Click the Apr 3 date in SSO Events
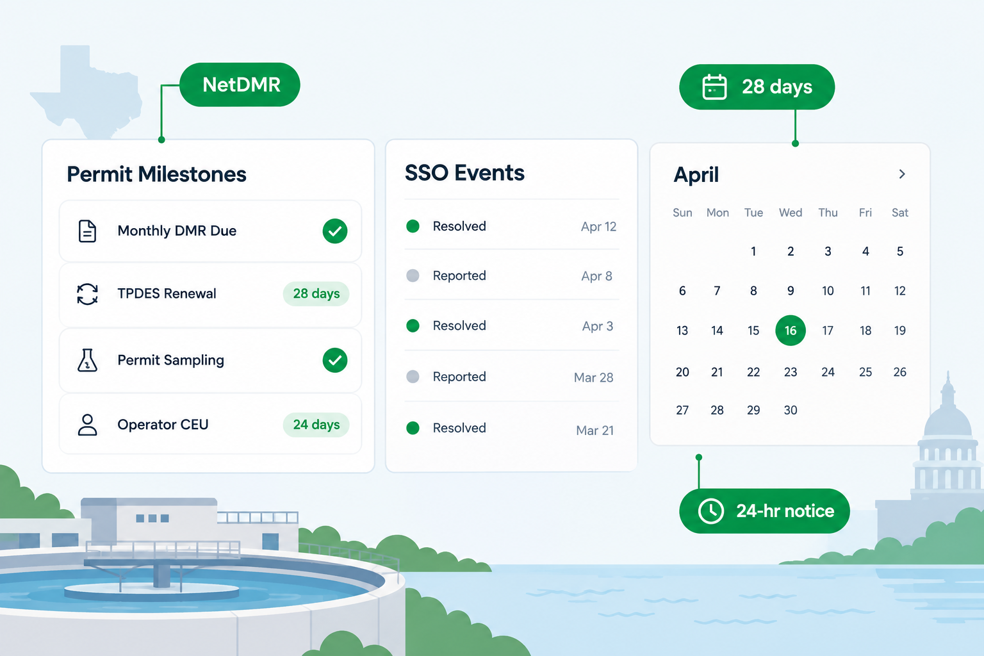The image size is (984, 656). click(x=598, y=326)
